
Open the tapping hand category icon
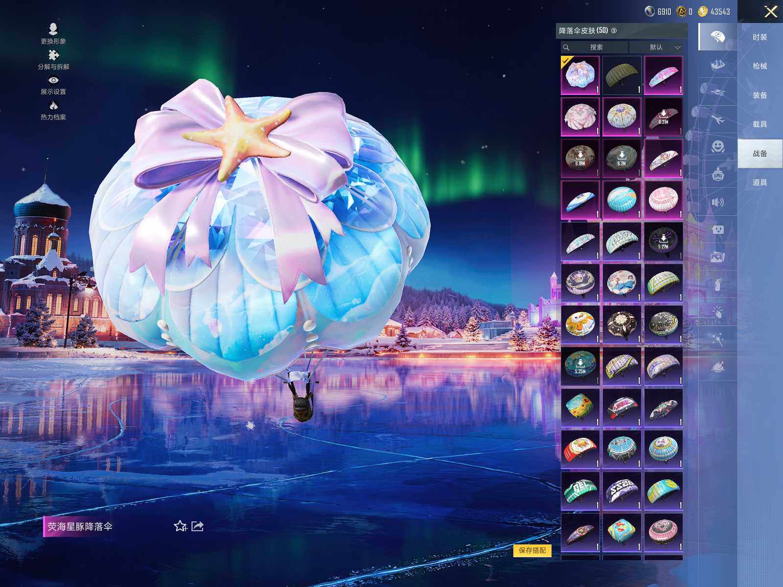(x=717, y=312)
